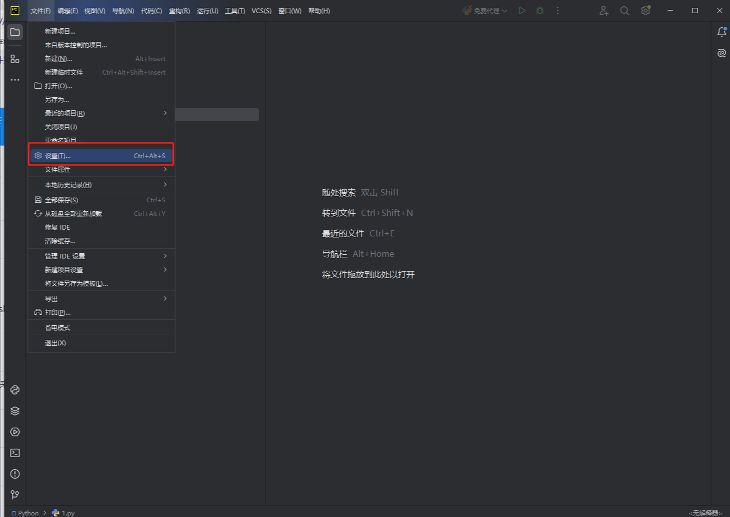Viewport: 730px width, 517px height.
Task: Choose 将文件另存为模板... entry
Action: (102, 283)
